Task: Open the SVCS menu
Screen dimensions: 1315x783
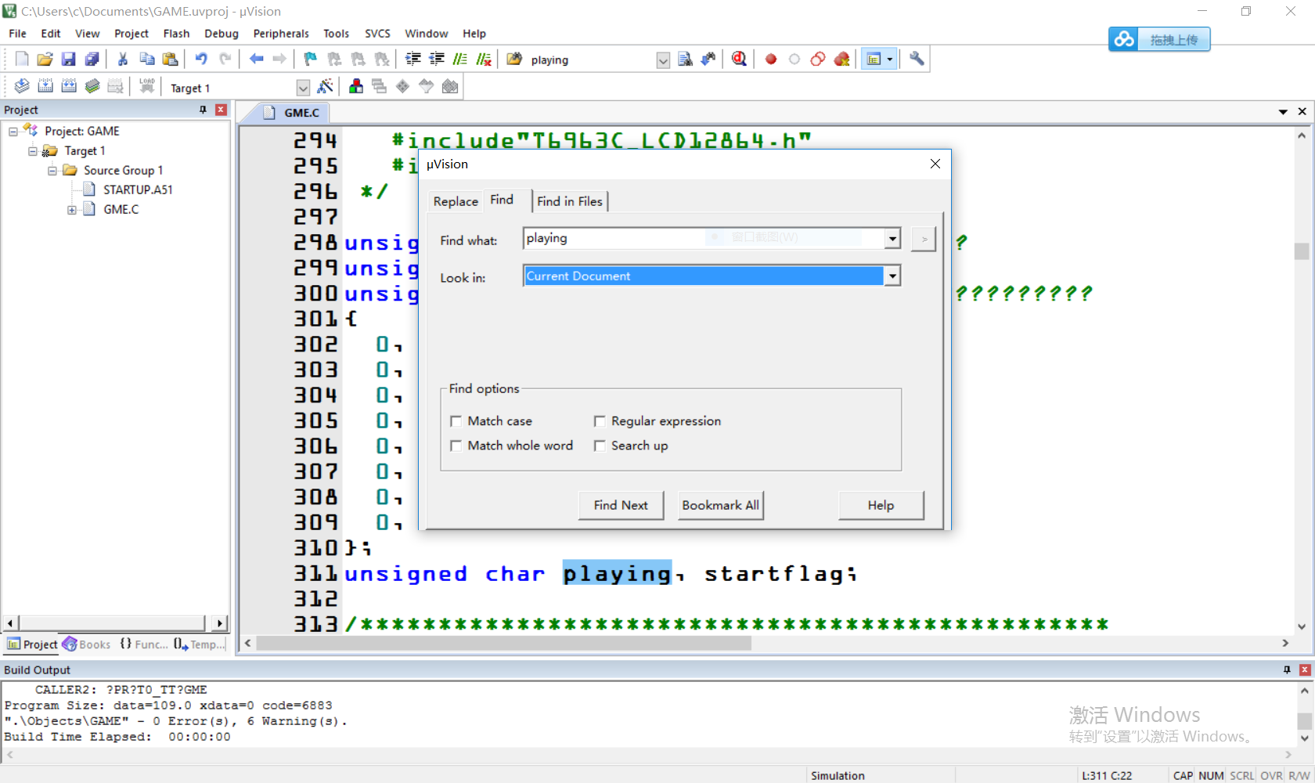Action: (x=377, y=34)
